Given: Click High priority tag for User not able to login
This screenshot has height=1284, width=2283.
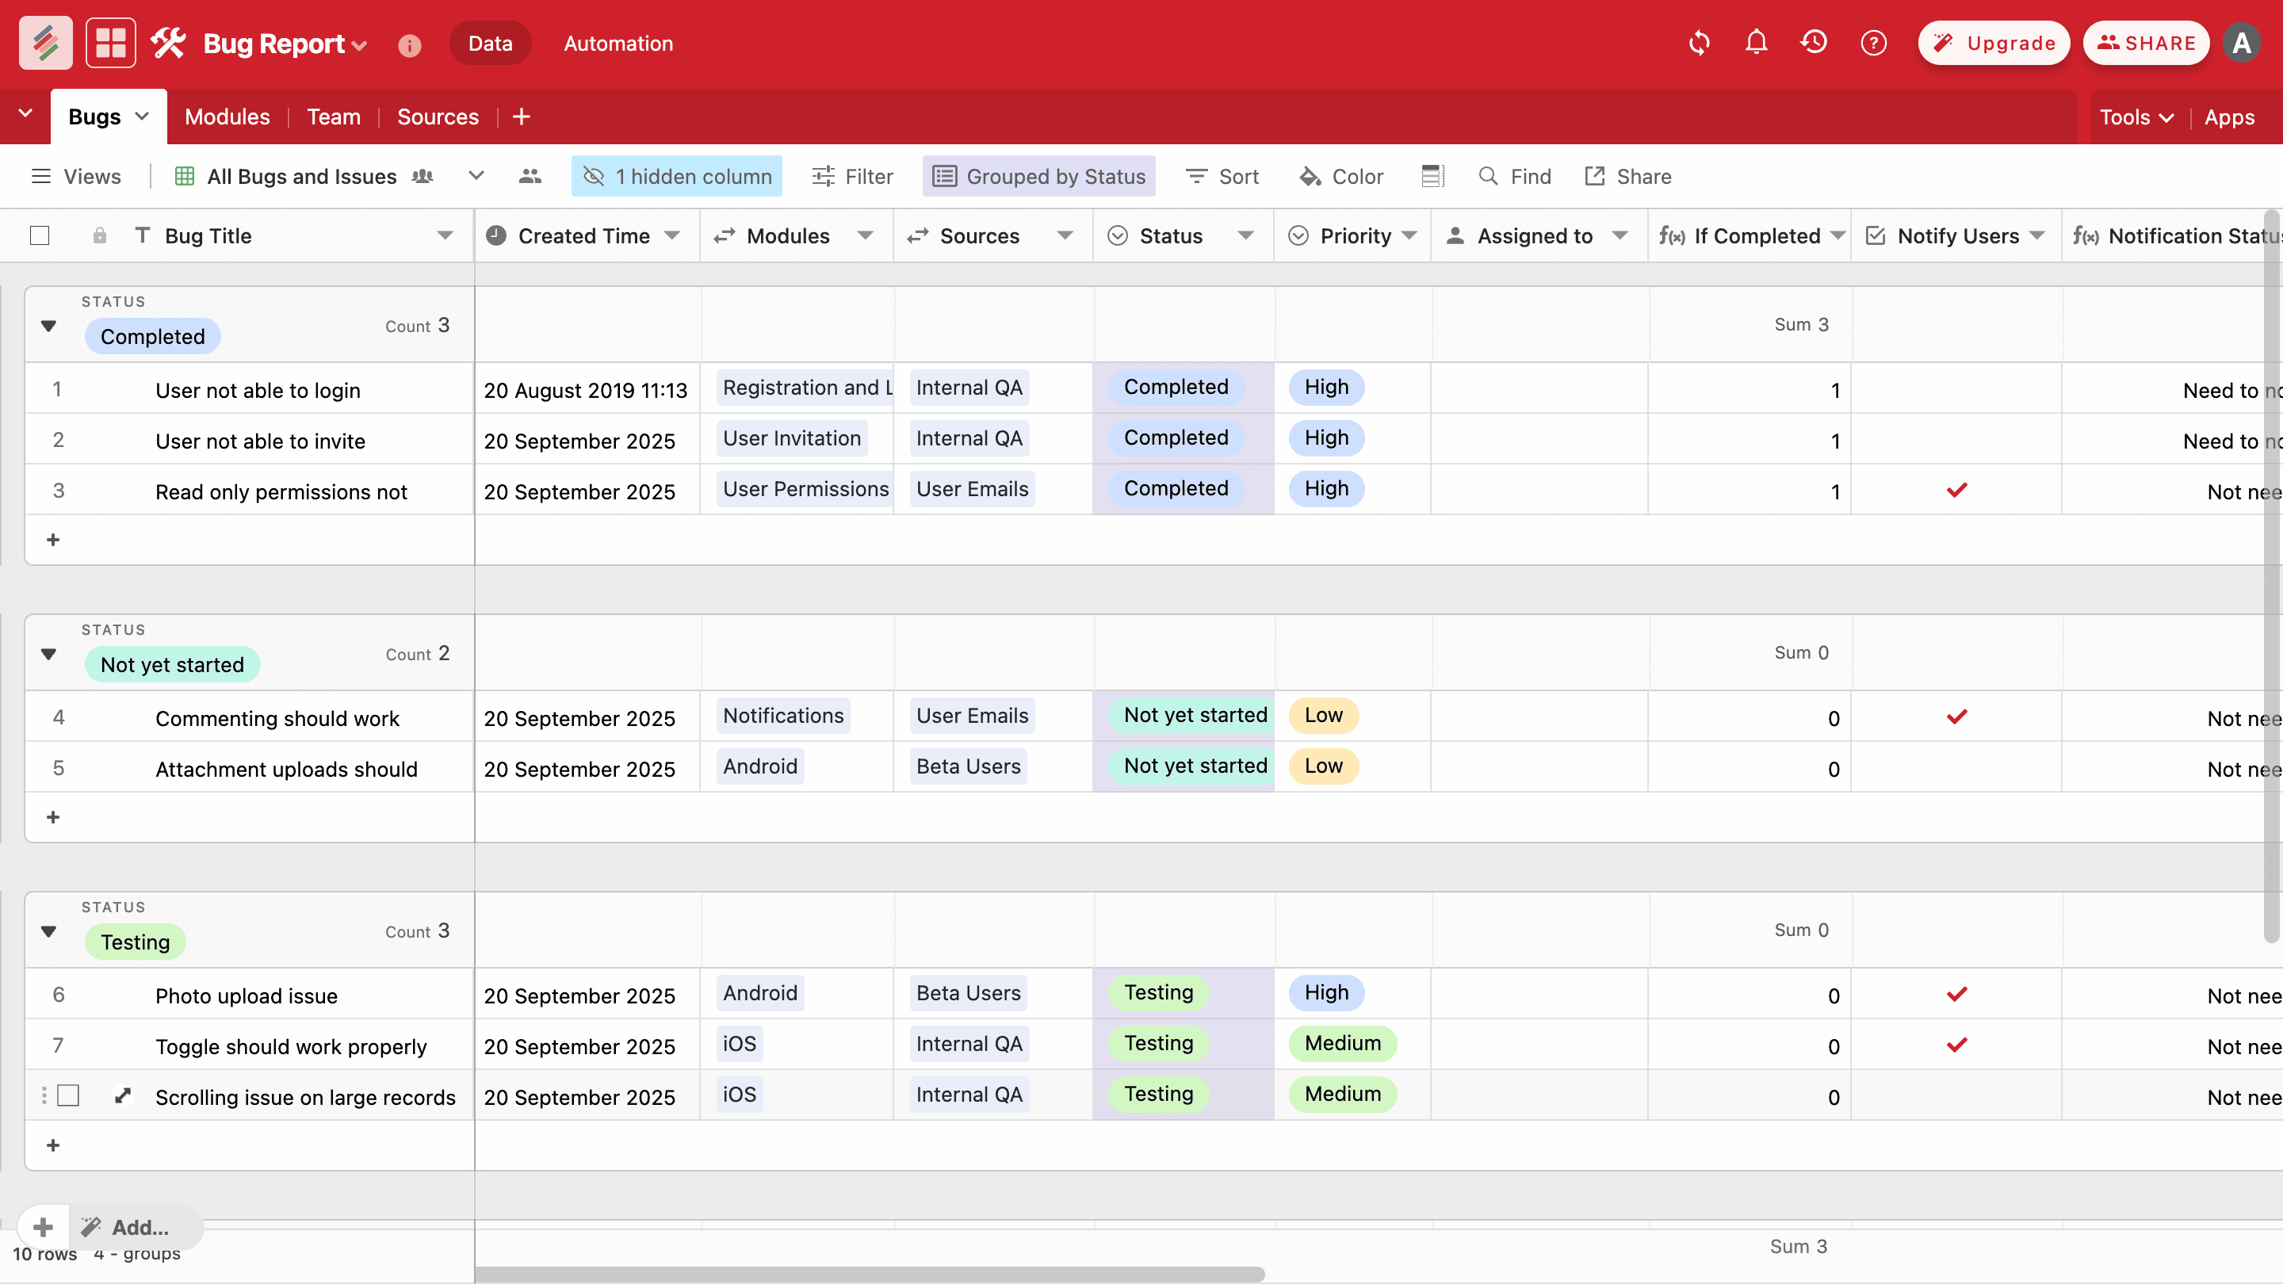Looking at the screenshot, I should (1327, 388).
